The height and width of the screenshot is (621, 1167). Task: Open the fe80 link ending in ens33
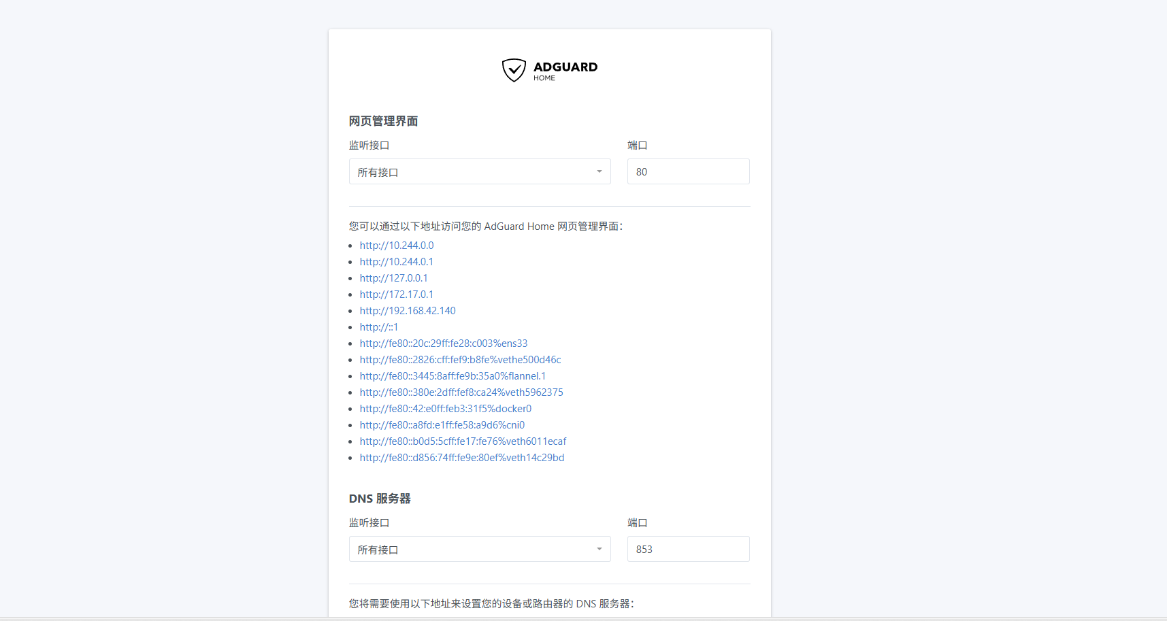click(x=444, y=343)
